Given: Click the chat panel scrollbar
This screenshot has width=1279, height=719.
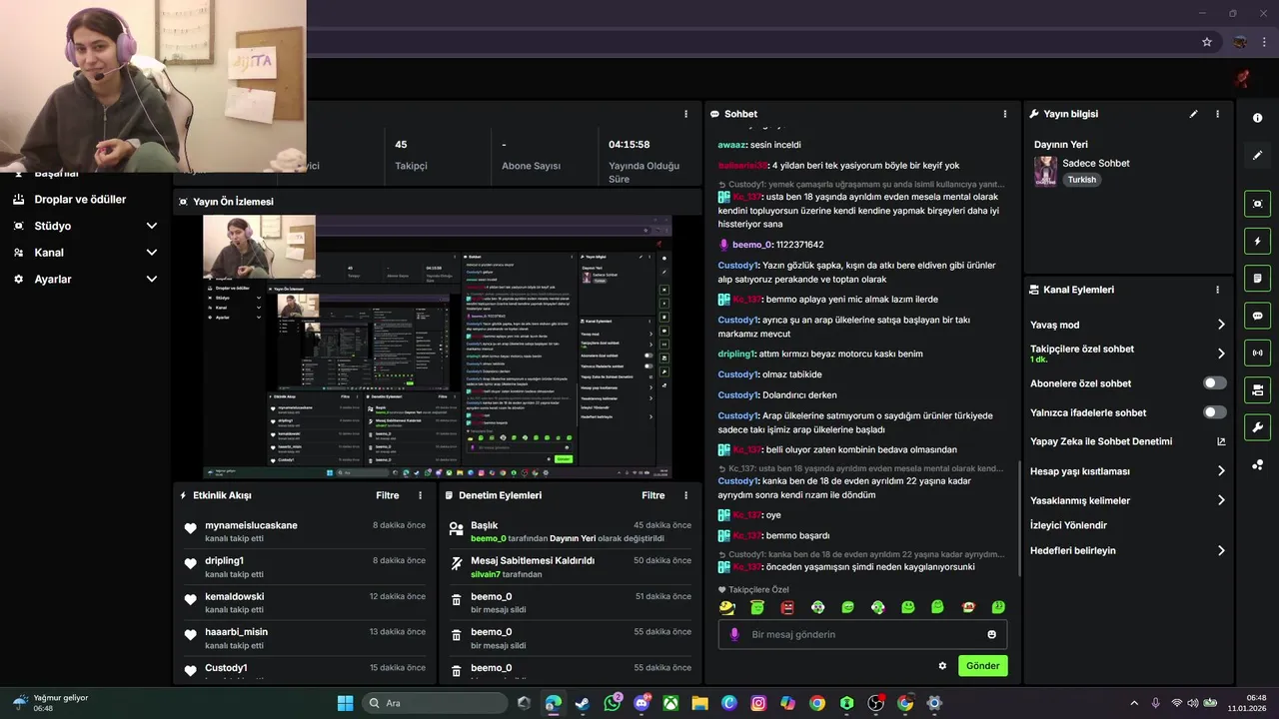Looking at the screenshot, I should point(1019,518).
